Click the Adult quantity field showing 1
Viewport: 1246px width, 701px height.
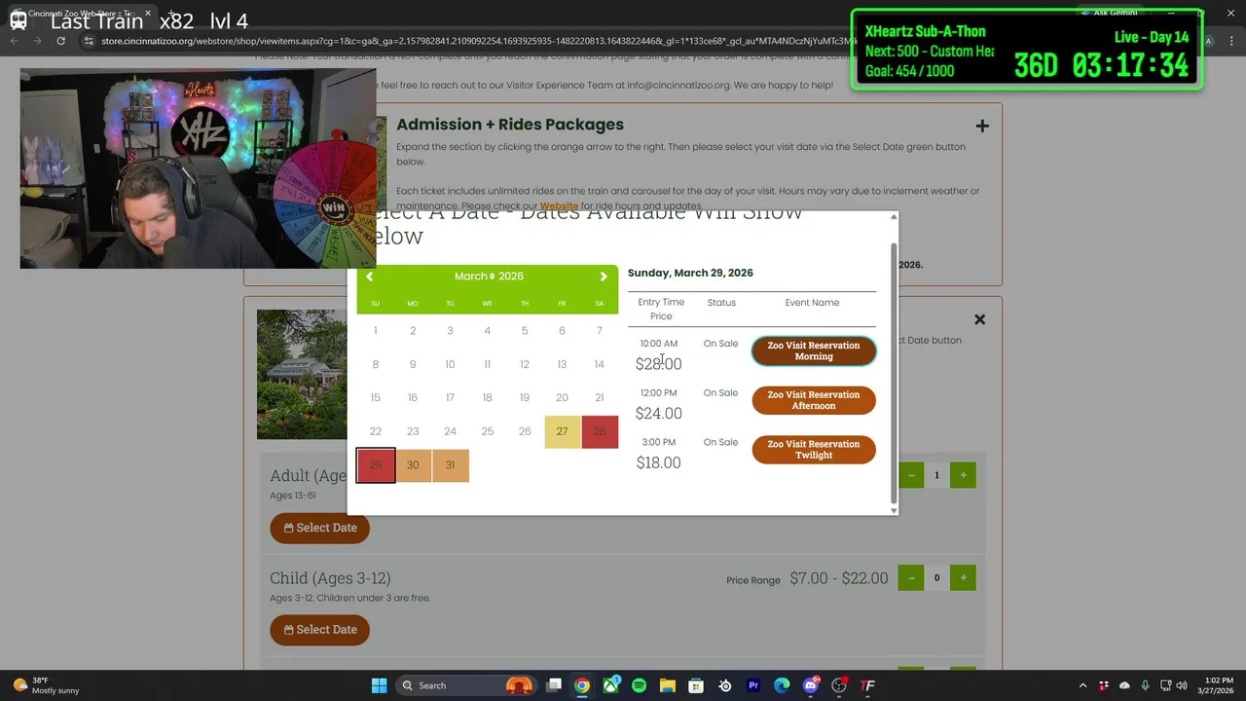tap(936, 475)
